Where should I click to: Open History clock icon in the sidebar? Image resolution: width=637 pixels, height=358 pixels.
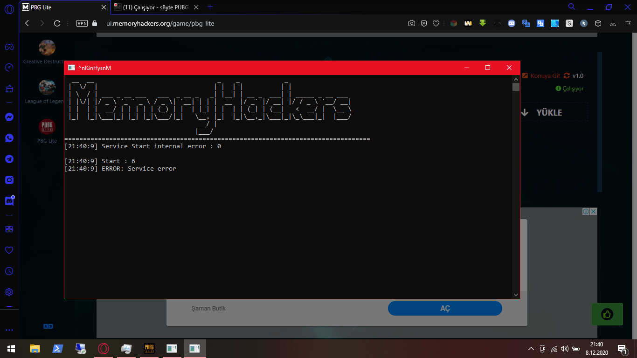9,271
